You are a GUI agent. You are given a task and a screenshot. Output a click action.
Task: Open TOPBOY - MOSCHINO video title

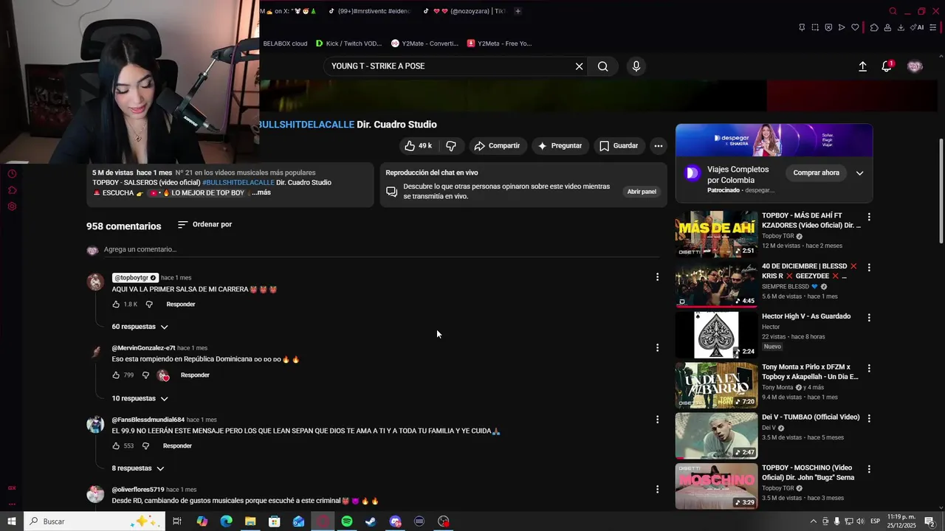808,473
